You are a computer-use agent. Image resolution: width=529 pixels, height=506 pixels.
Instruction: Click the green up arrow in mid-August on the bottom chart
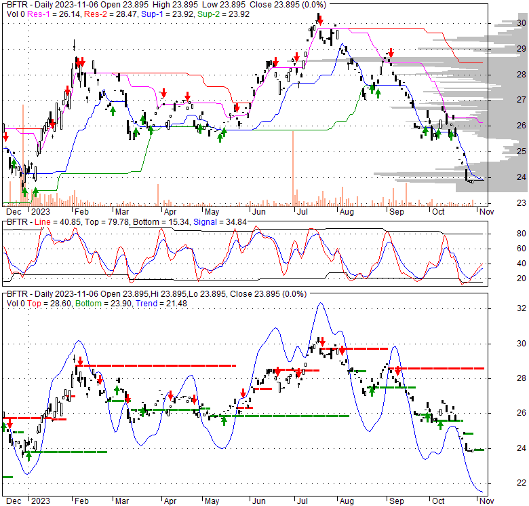[372, 391]
